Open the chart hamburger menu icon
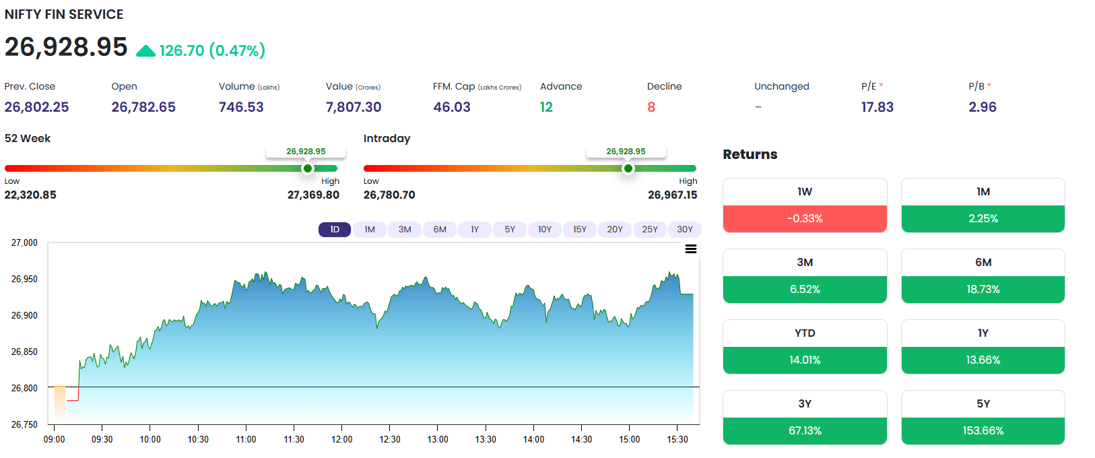Image resolution: width=1095 pixels, height=458 pixels. [x=691, y=249]
